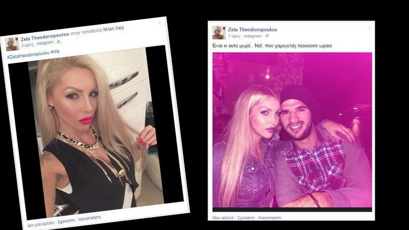Viewport: 409px width, 230px height.
Task: Click the #Zetatheodoropoulou hashtag
Action: coord(28,55)
